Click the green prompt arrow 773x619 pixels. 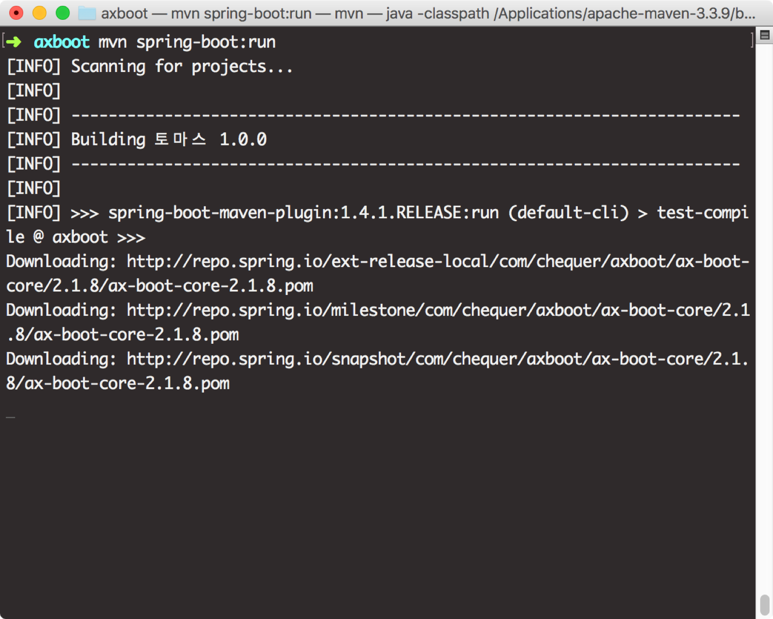tap(14, 42)
